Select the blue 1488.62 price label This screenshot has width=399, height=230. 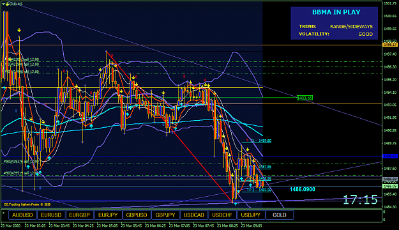[x=389, y=156]
